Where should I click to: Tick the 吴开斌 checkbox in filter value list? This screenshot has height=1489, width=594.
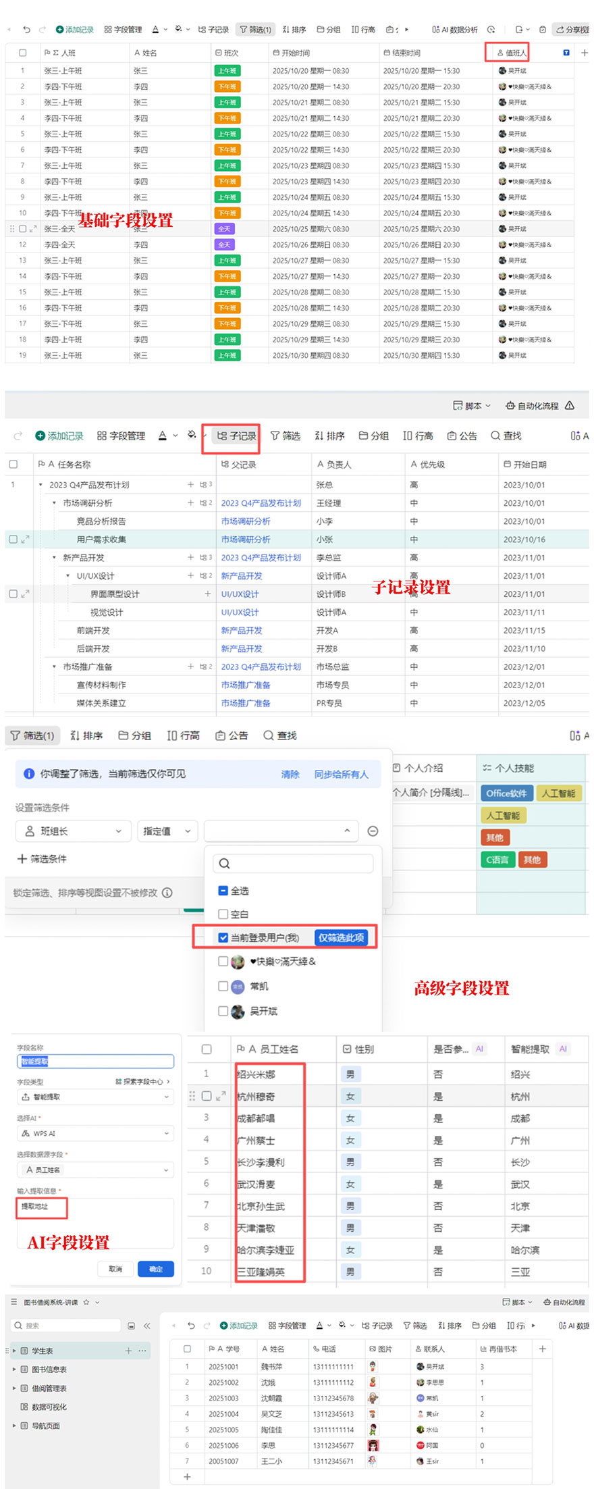223,1011
